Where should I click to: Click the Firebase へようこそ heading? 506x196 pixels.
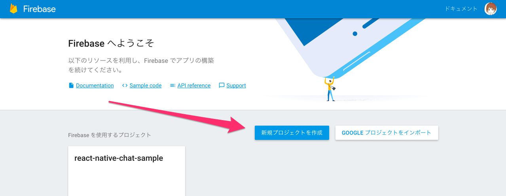[x=111, y=43]
